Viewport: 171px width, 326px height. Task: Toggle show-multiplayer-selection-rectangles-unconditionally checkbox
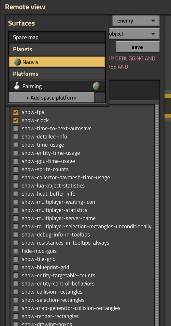(x=16, y=226)
